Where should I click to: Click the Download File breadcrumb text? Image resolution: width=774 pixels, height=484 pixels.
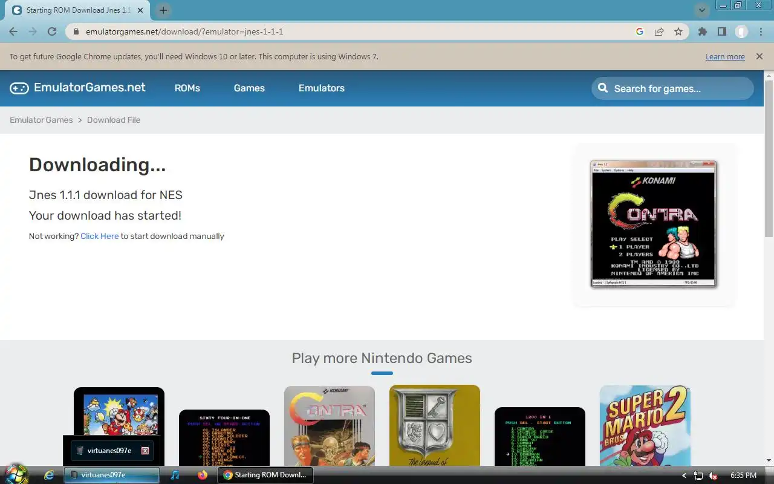[114, 120]
